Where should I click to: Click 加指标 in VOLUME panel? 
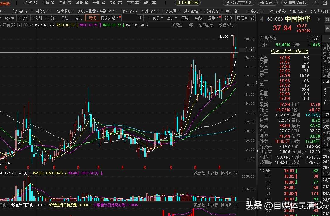213,173
